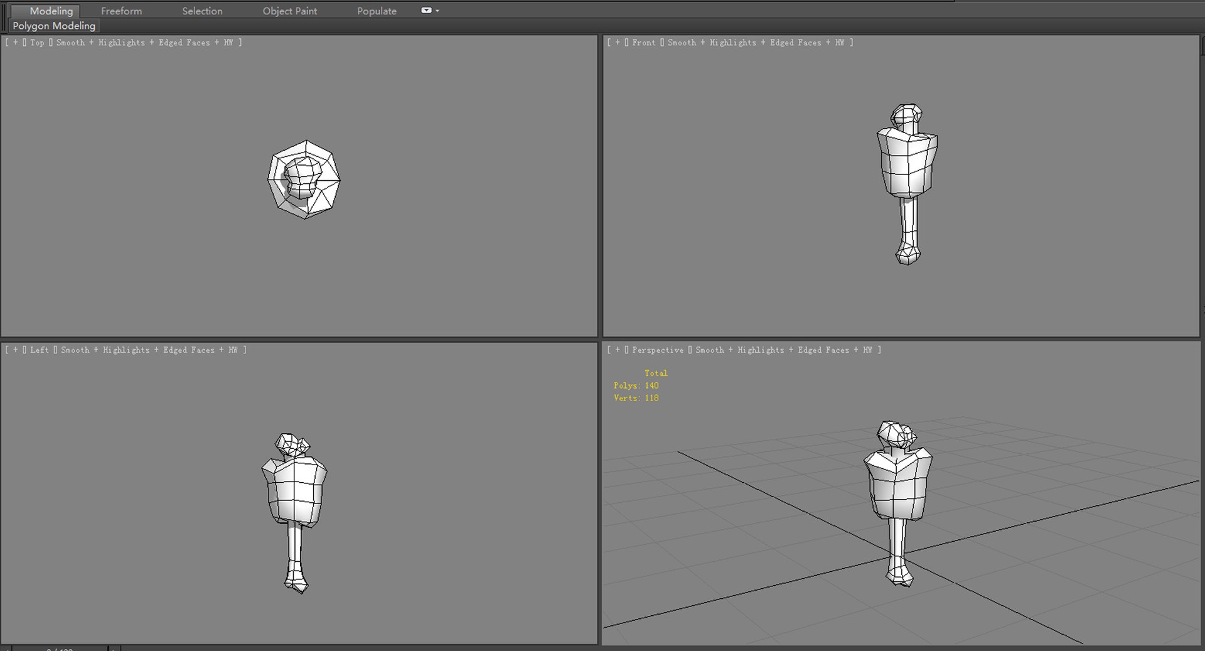This screenshot has height=651, width=1205.
Task: Expand the Polygon Modeling panel
Action: point(54,26)
